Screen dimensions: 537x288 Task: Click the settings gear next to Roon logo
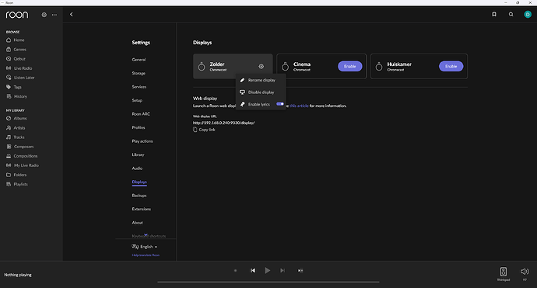(x=44, y=15)
